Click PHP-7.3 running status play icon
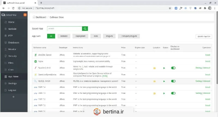This screenshot has height=117, width=218. tap(164, 93)
